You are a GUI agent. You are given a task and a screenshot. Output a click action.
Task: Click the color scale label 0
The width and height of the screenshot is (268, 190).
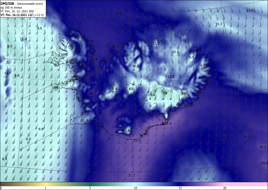1,188
